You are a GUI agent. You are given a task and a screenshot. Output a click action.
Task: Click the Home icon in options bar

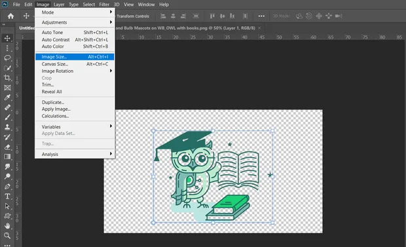[x=10, y=16]
